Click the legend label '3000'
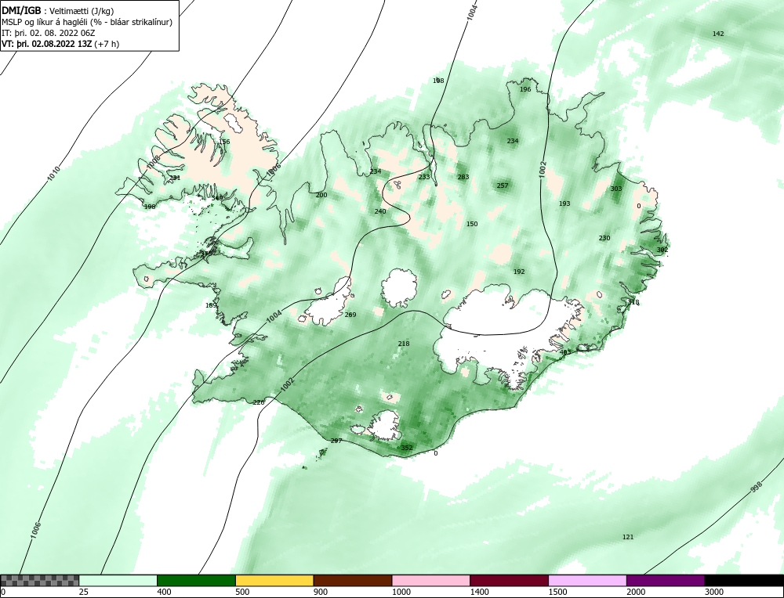Screen dimensions: 784x598 click(713, 592)
